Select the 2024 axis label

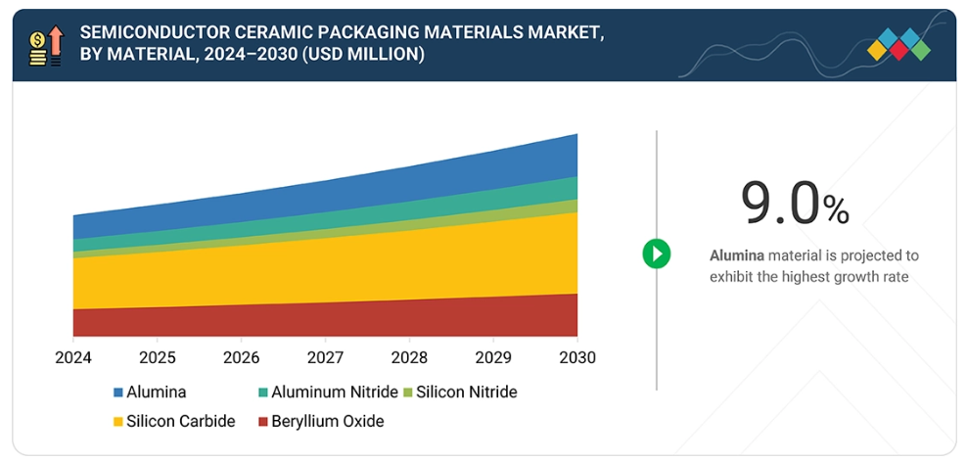(73, 358)
